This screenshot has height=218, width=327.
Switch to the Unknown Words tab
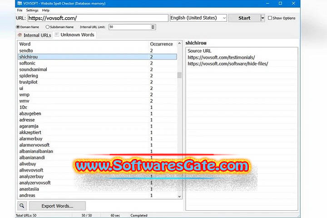pyautogui.click(x=74, y=35)
